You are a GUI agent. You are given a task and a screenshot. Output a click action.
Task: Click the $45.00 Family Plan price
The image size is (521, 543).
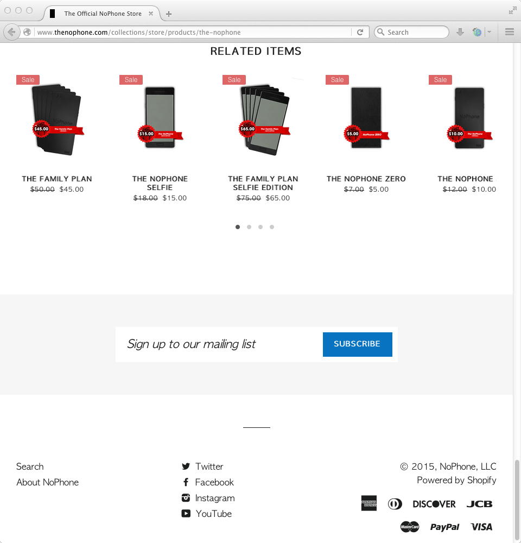point(71,189)
